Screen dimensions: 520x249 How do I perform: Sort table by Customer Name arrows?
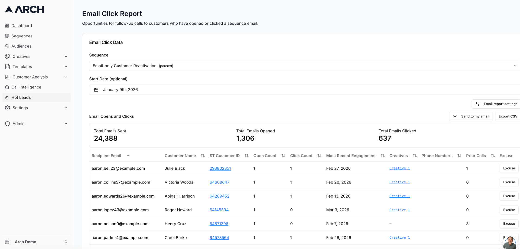pyautogui.click(x=203, y=156)
